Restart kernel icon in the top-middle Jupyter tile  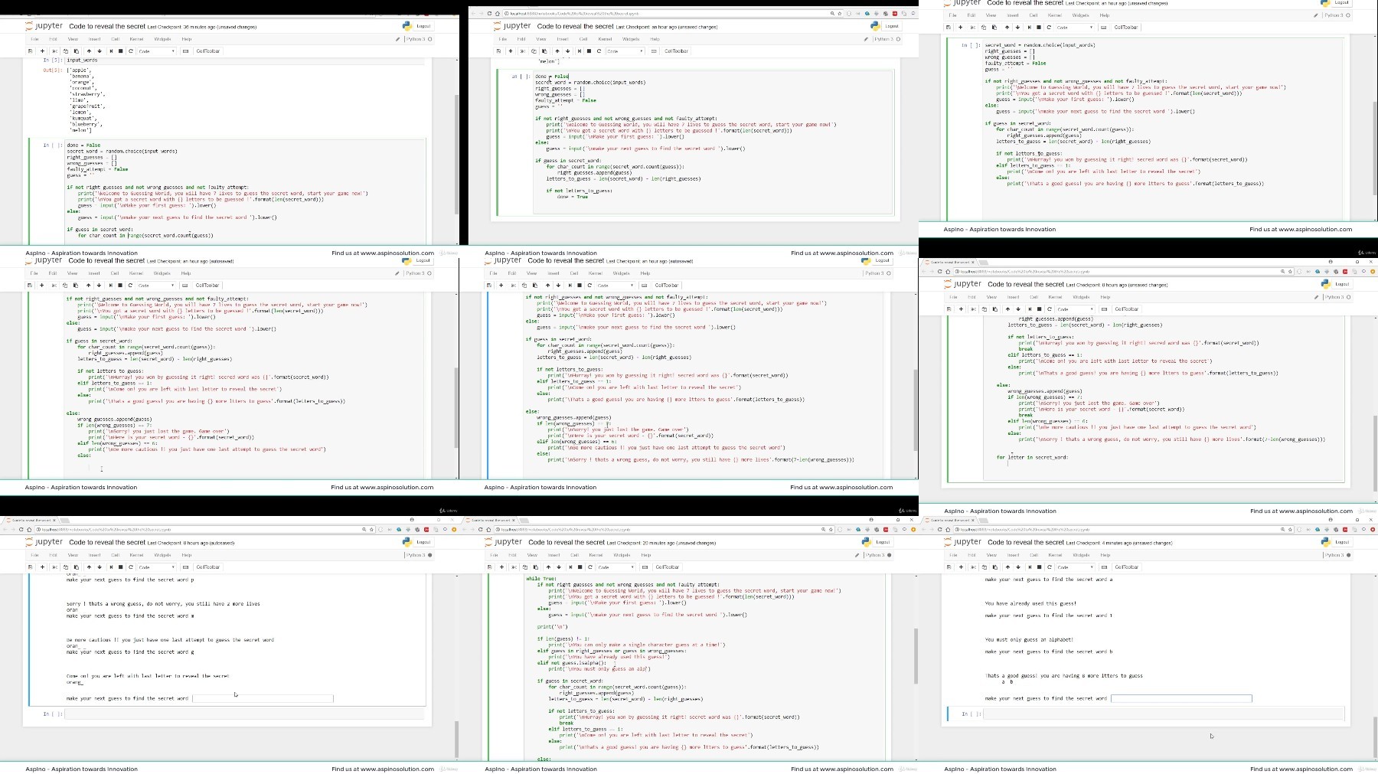point(599,51)
